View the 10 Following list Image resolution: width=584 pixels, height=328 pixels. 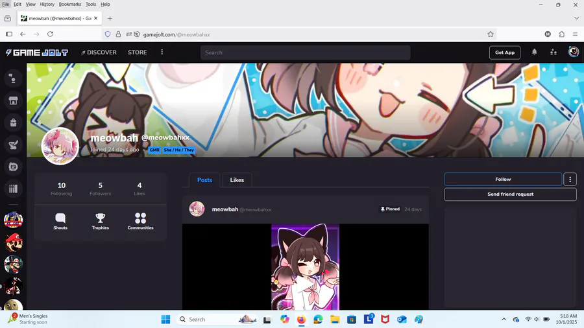tap(62, 189)
